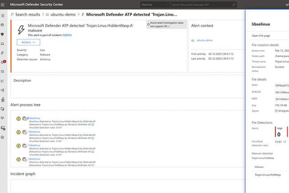The width and height of the screenshot is (289, 193).
Task: Open the VirusTotal external link icon beside 31/61
Action: pyautogui.click(x=285, y=142)
